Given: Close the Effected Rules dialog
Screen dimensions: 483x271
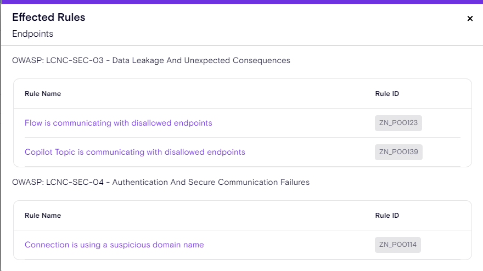Looking at the screenshot, I should tap(470, 19).
